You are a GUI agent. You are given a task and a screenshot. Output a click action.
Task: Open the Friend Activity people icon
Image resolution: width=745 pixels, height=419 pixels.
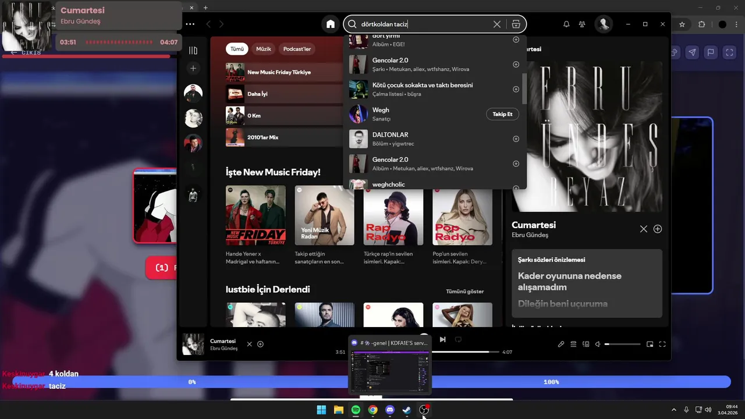tap(582, 24)
